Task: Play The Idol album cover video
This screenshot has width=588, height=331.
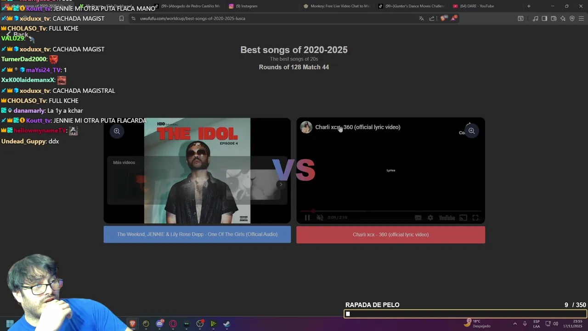Action: tap(197, 171)
